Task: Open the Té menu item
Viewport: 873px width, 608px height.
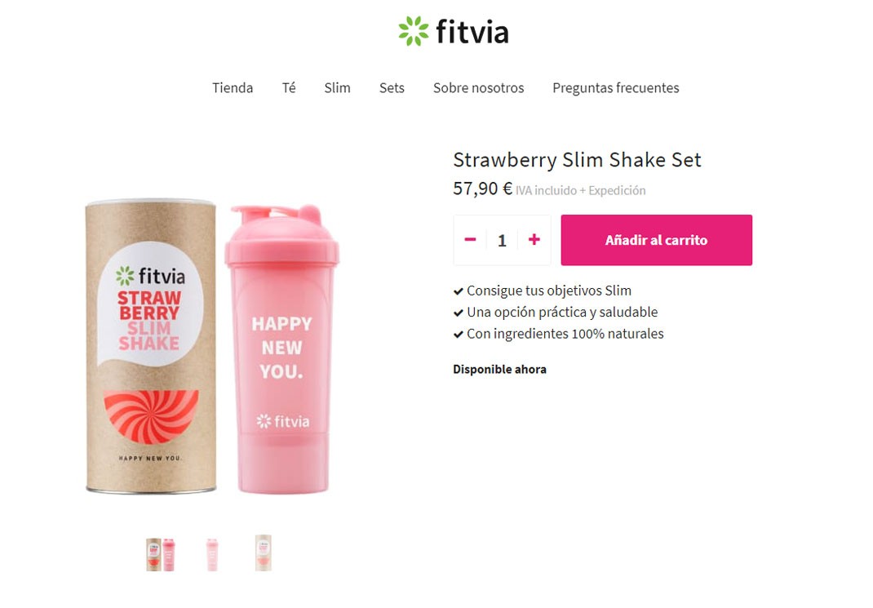Action: point(288,88)
